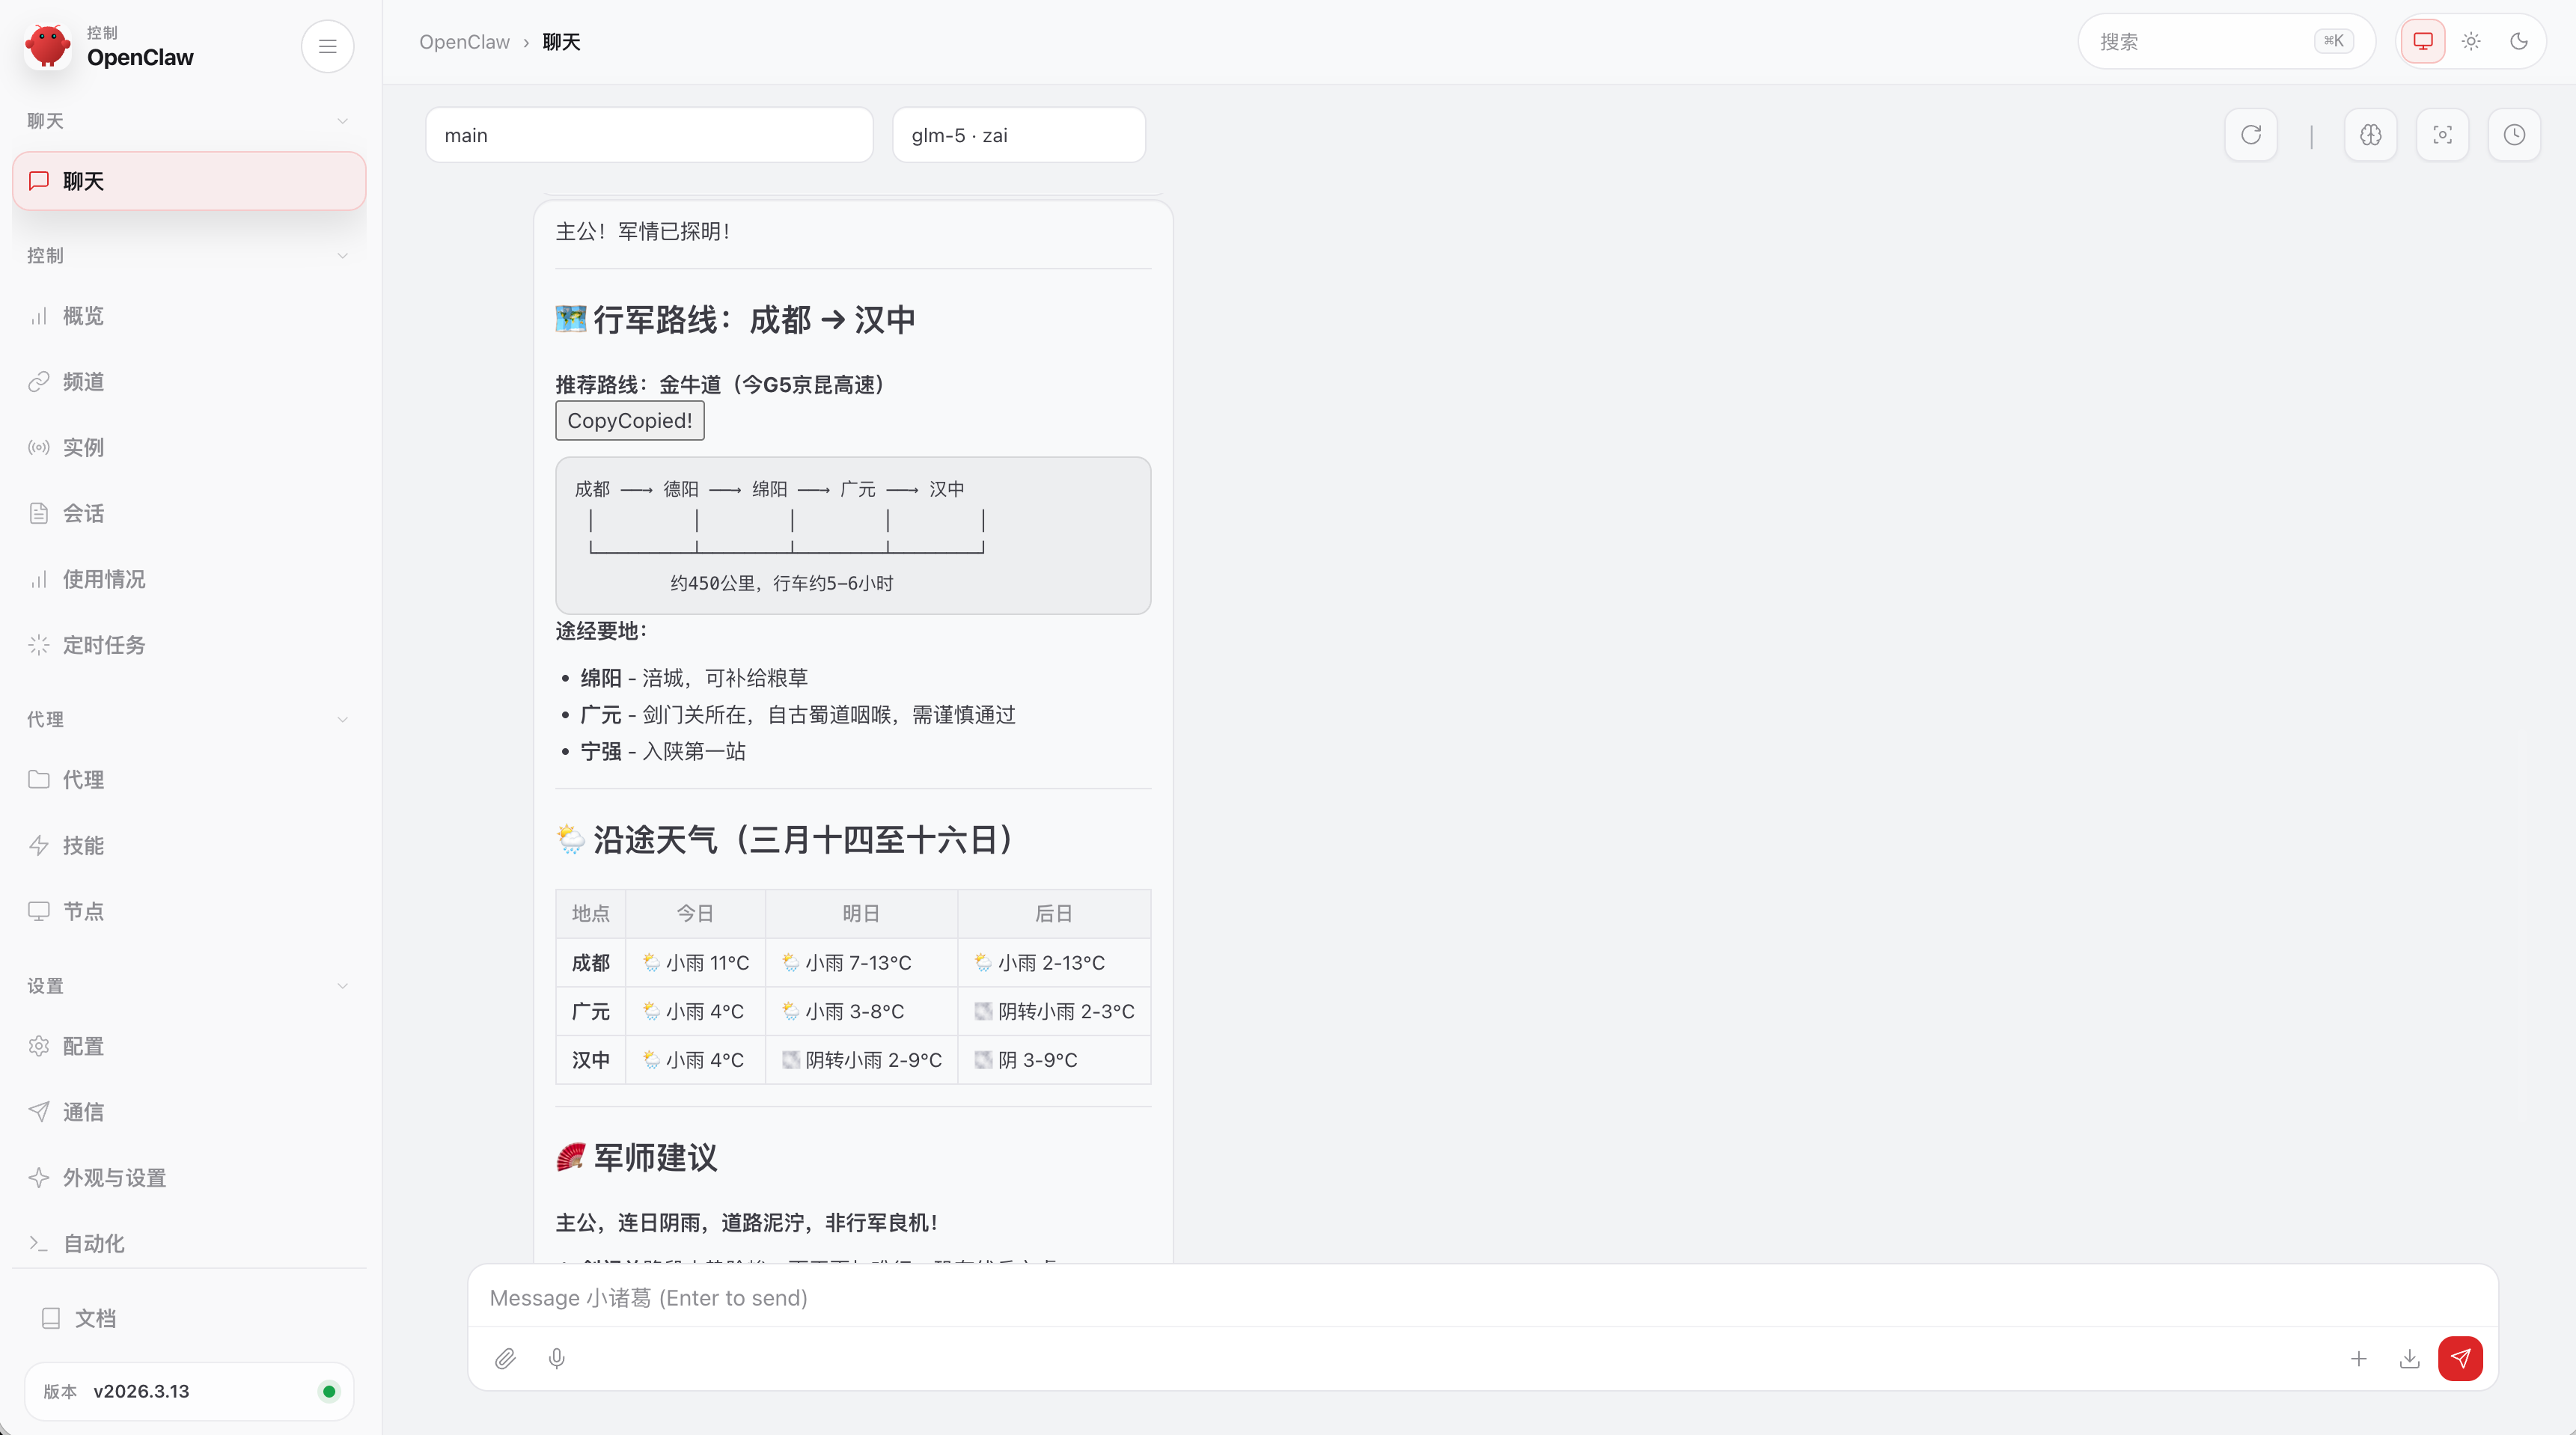Open OpenClaw from the breadcrumb
This screenshot has height=1435, width=2576.
point(464,41)
